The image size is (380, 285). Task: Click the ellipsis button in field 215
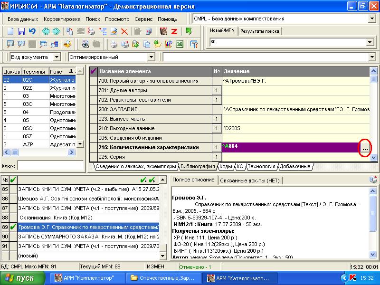click(364, 148)
